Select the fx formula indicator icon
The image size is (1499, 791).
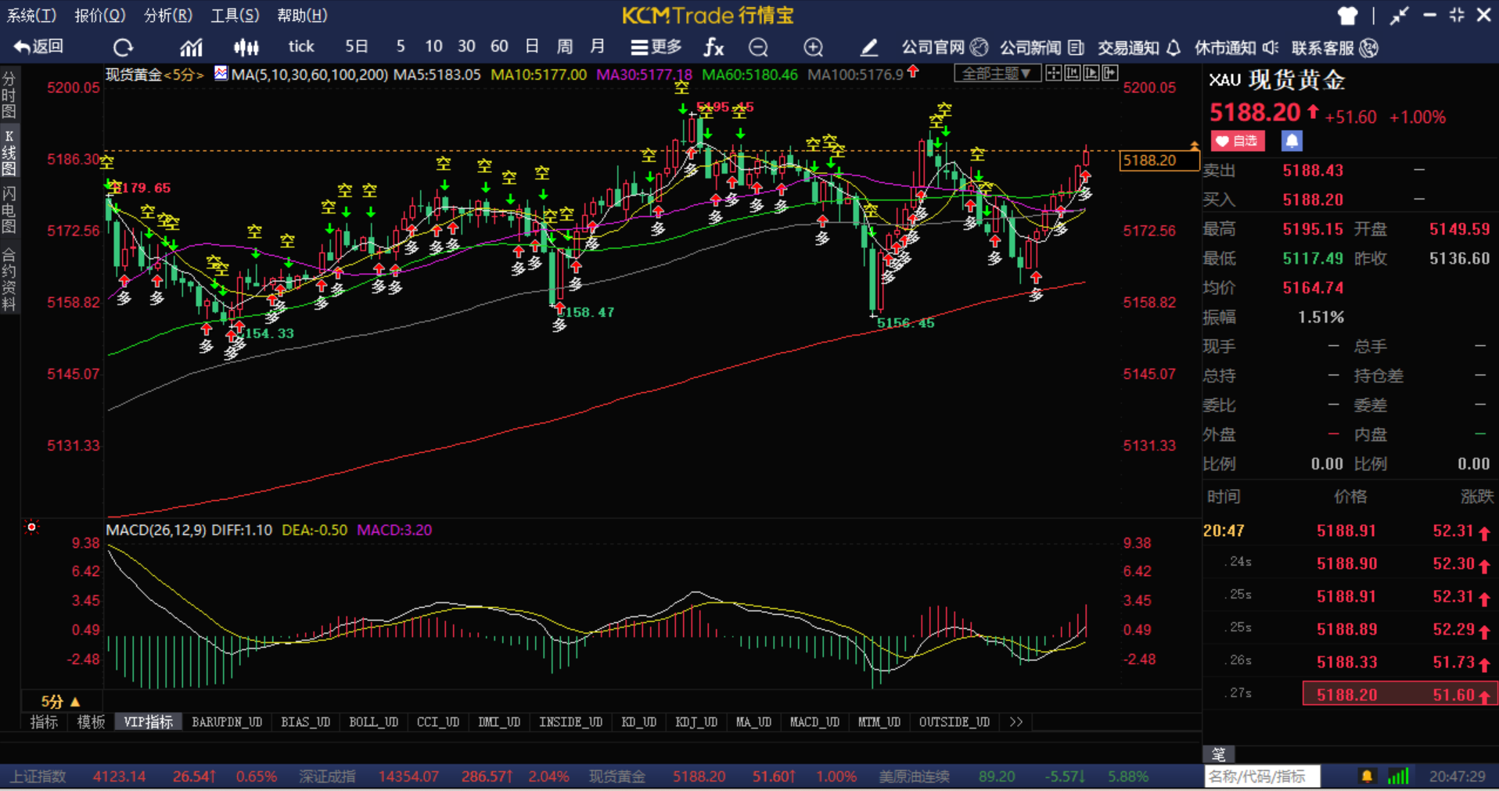(713, 48)
